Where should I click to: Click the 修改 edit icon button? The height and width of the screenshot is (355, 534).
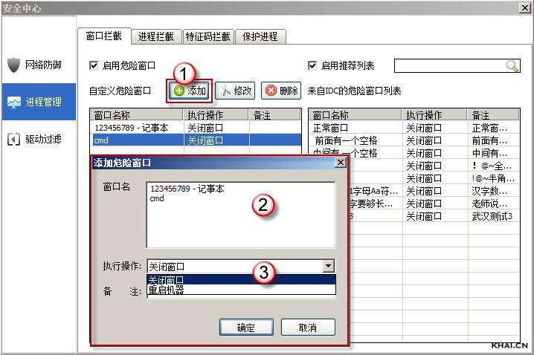pyautogui.click(x=225, y=91)
